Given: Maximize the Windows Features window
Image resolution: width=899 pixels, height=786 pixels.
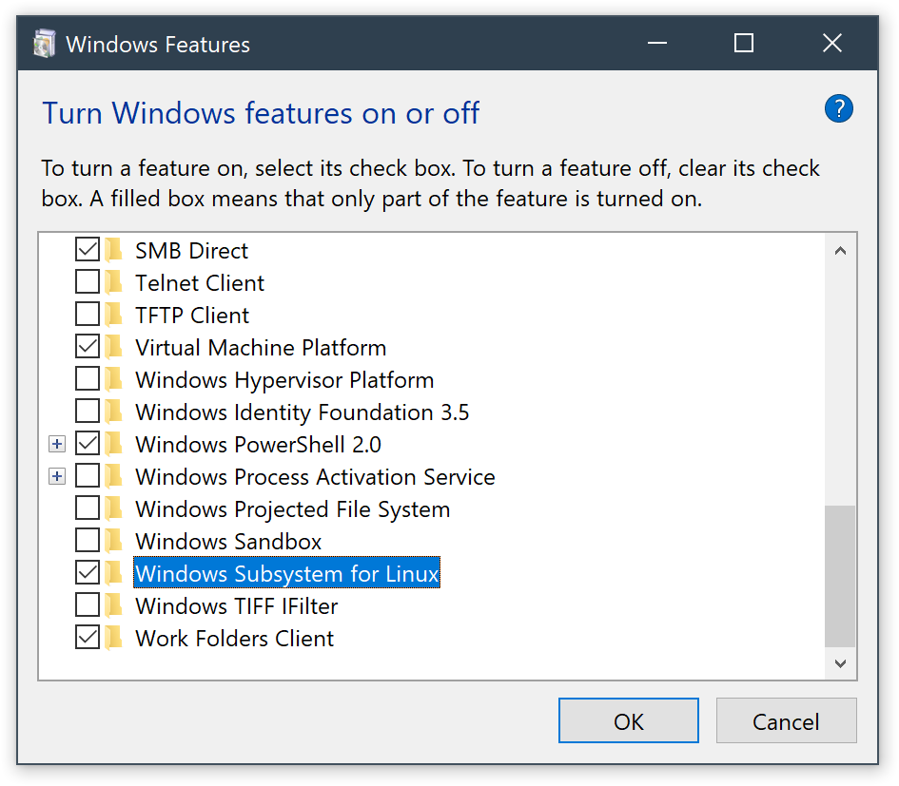Looking at the screenshot, I should (x=744, y=43).
